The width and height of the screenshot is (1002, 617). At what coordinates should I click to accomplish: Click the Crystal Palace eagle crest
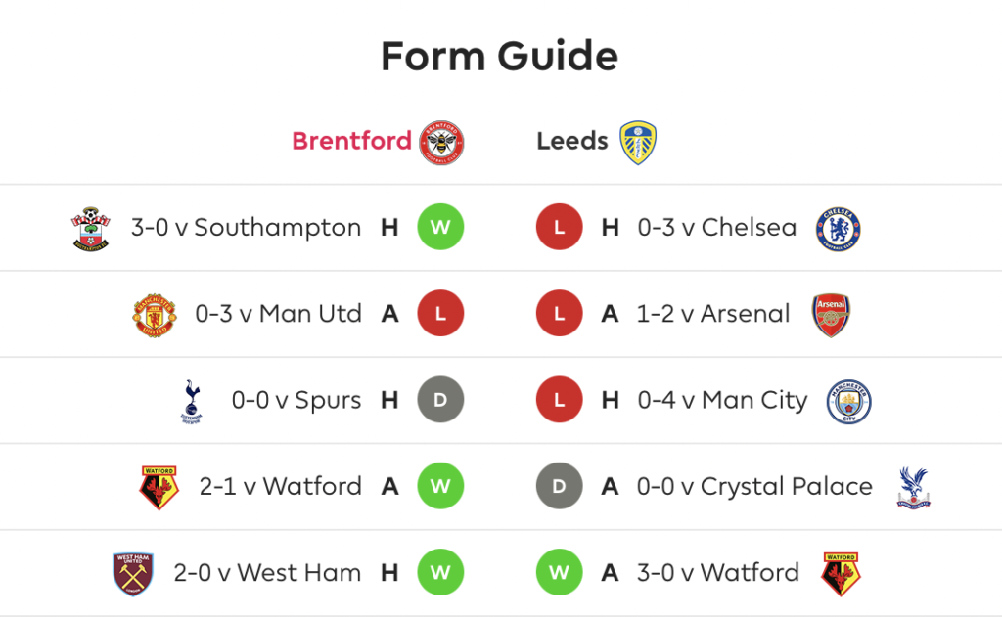[914, 487]
